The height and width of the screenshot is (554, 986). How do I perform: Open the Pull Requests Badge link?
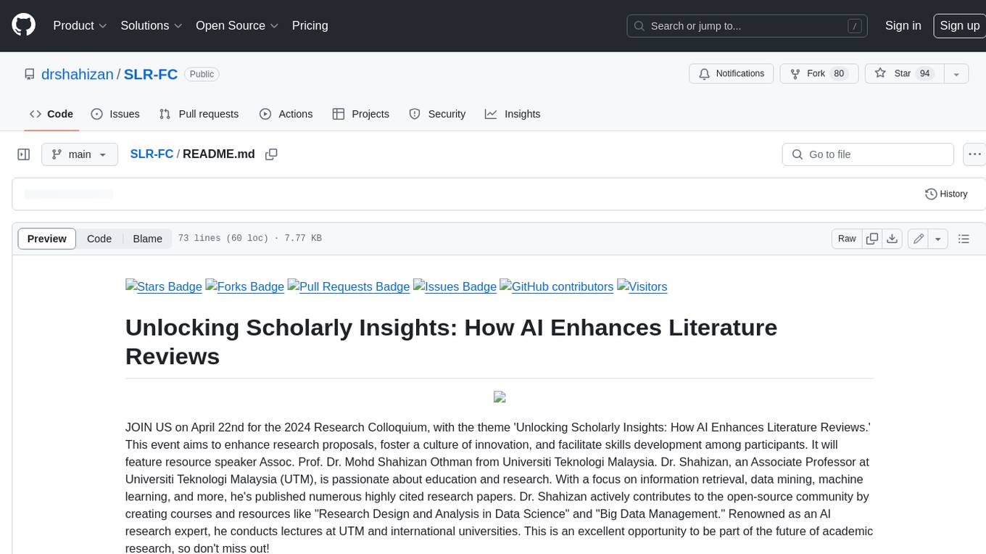349,286
